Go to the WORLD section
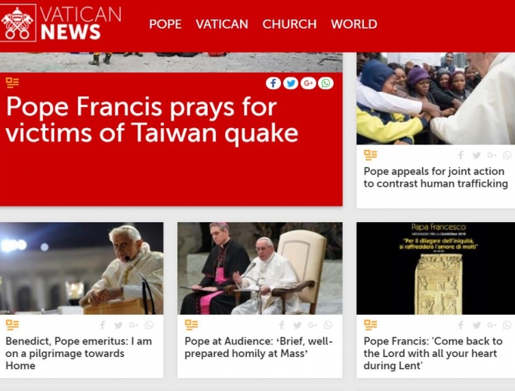 point(354,24)
